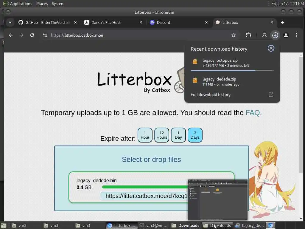Switch to legacy_de... taskbar window
The image size is (305, 229).
click(250, 225)
